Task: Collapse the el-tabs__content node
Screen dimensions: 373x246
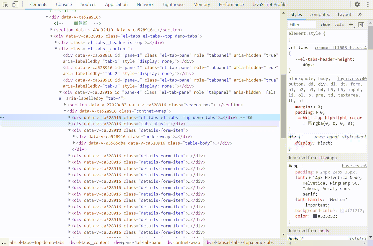Action: (x=56, y=48)
